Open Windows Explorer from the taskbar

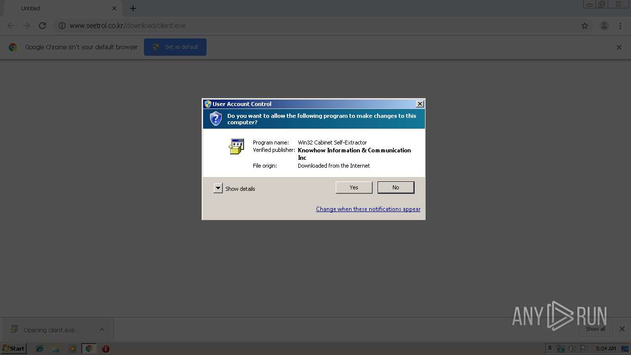[x=56, y=349]
